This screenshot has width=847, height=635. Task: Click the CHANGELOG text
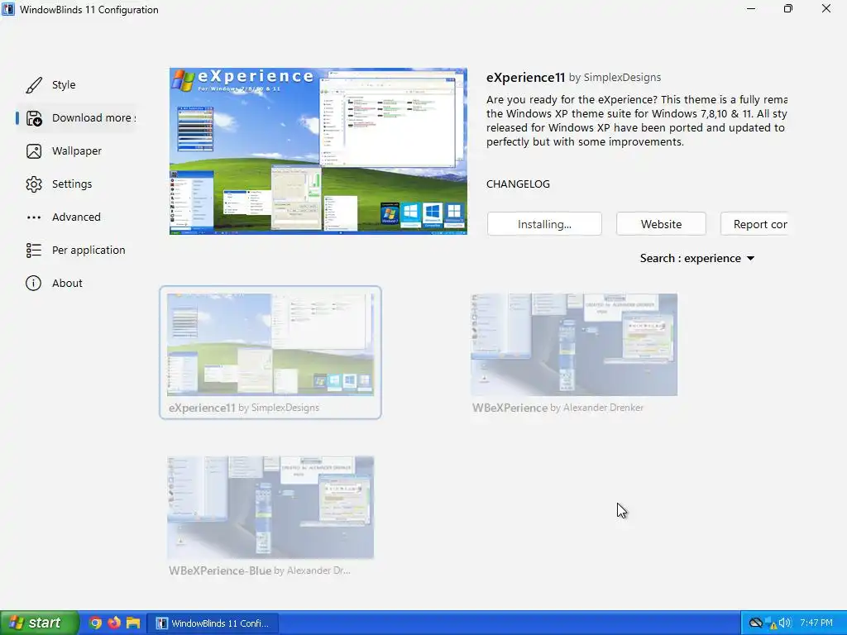[x=518, y=184]
